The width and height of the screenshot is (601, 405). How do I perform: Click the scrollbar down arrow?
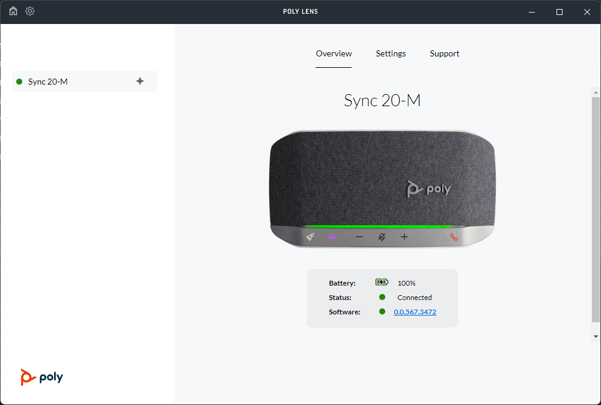click(x=596, y=336)
